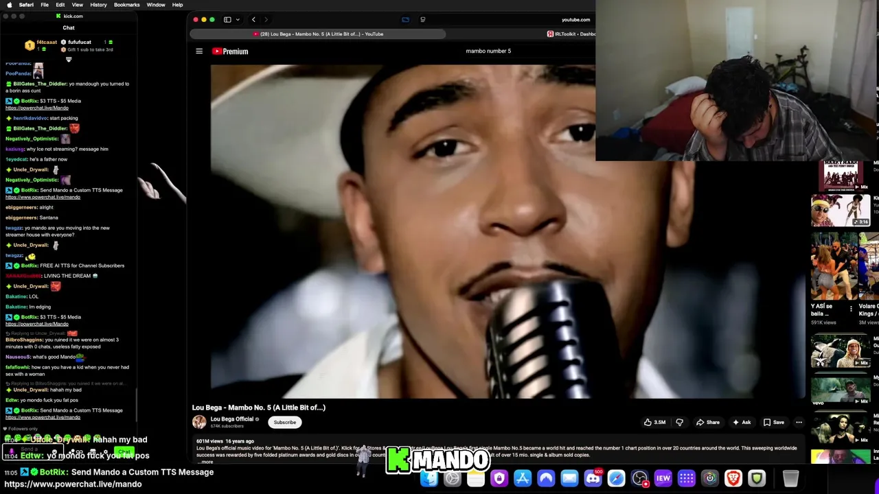The width and height of the screenshot is (879, 494).
Task: Open the Safari tab group dropdown chevron
Action: [x=236, y=20]
